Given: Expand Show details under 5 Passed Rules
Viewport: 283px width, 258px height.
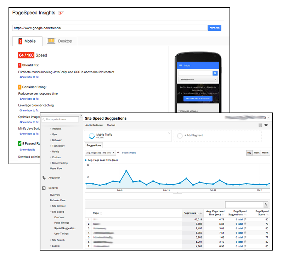Looking at the screenshot, I should 27,150.
